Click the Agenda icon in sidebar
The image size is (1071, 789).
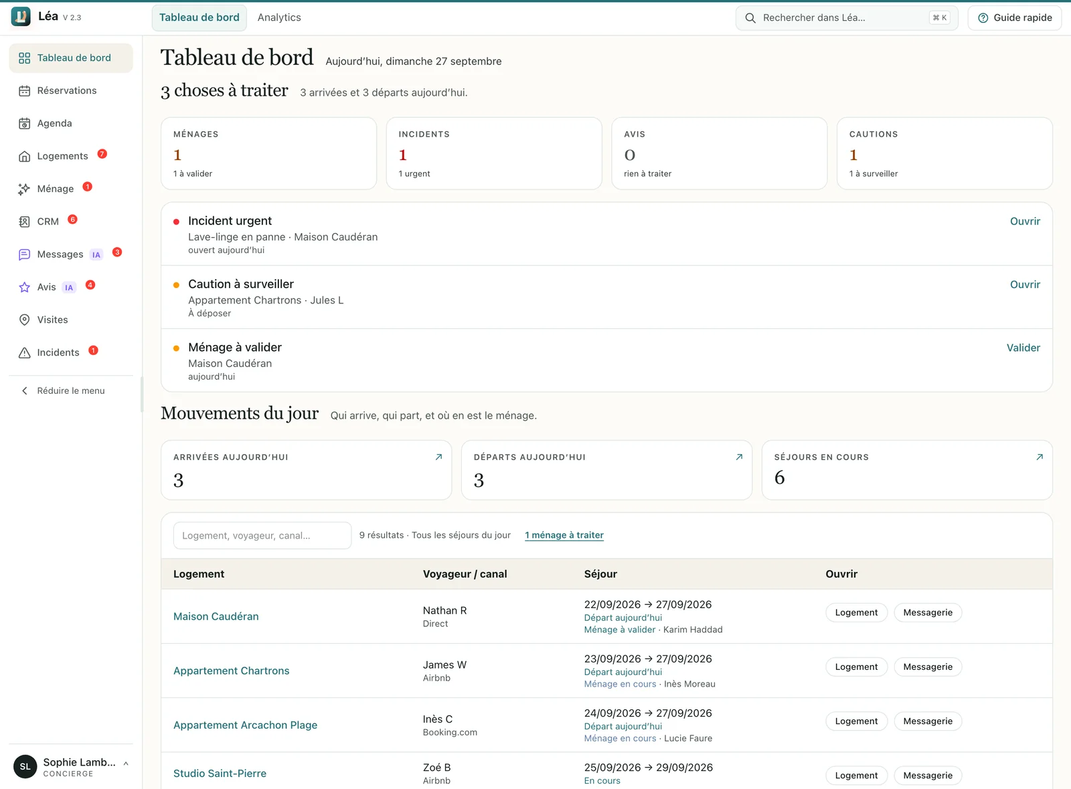[25, 124]
